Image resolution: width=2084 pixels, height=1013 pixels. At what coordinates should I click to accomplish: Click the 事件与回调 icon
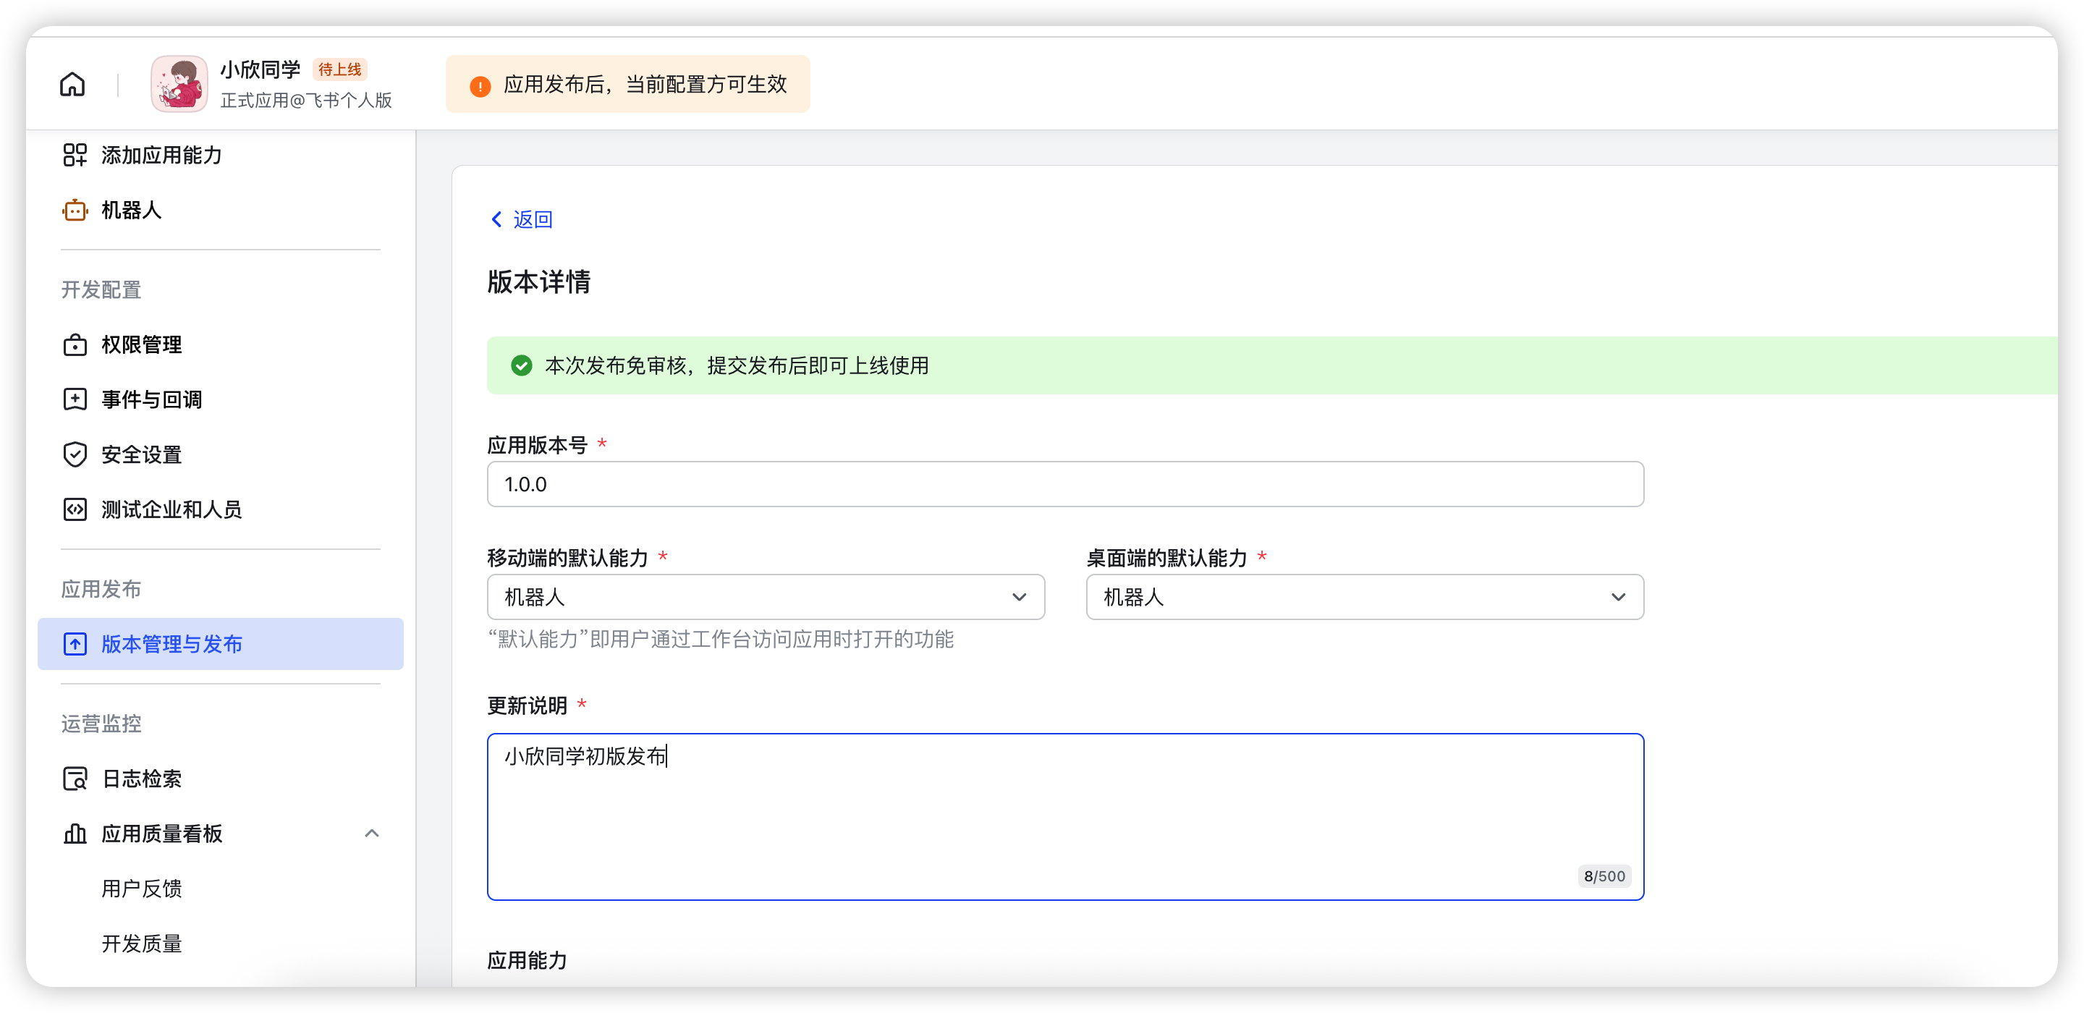(x=75, y=399)
